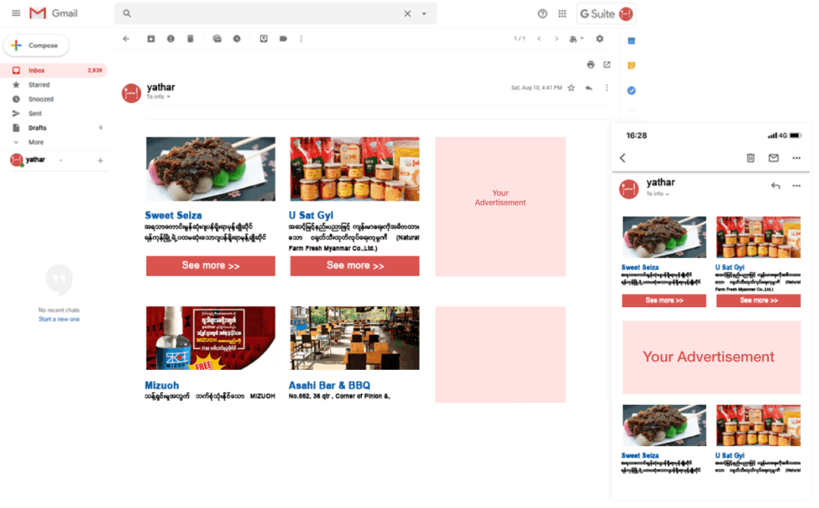
Task: Open the Asahi Bar & BBQ heading link
Action: point(329,385)
